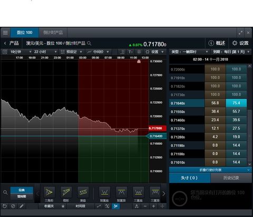Image resolution: width=253 pixels, height=217 pixels.
Task: Open the 到期 expiry dropdown
Action: [231, 52]
